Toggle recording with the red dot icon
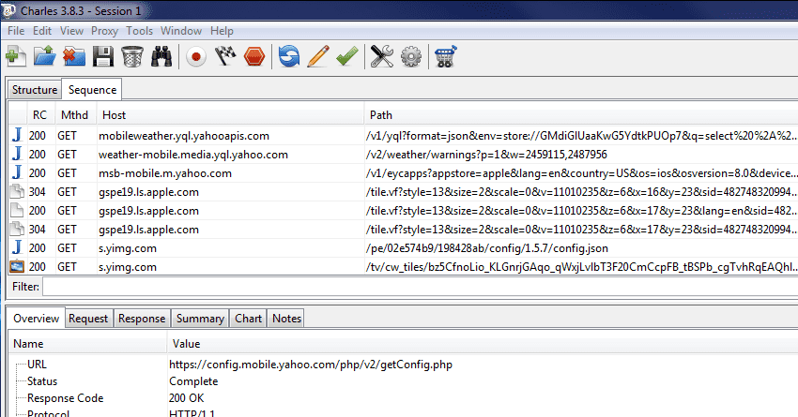 pos(196,56)
